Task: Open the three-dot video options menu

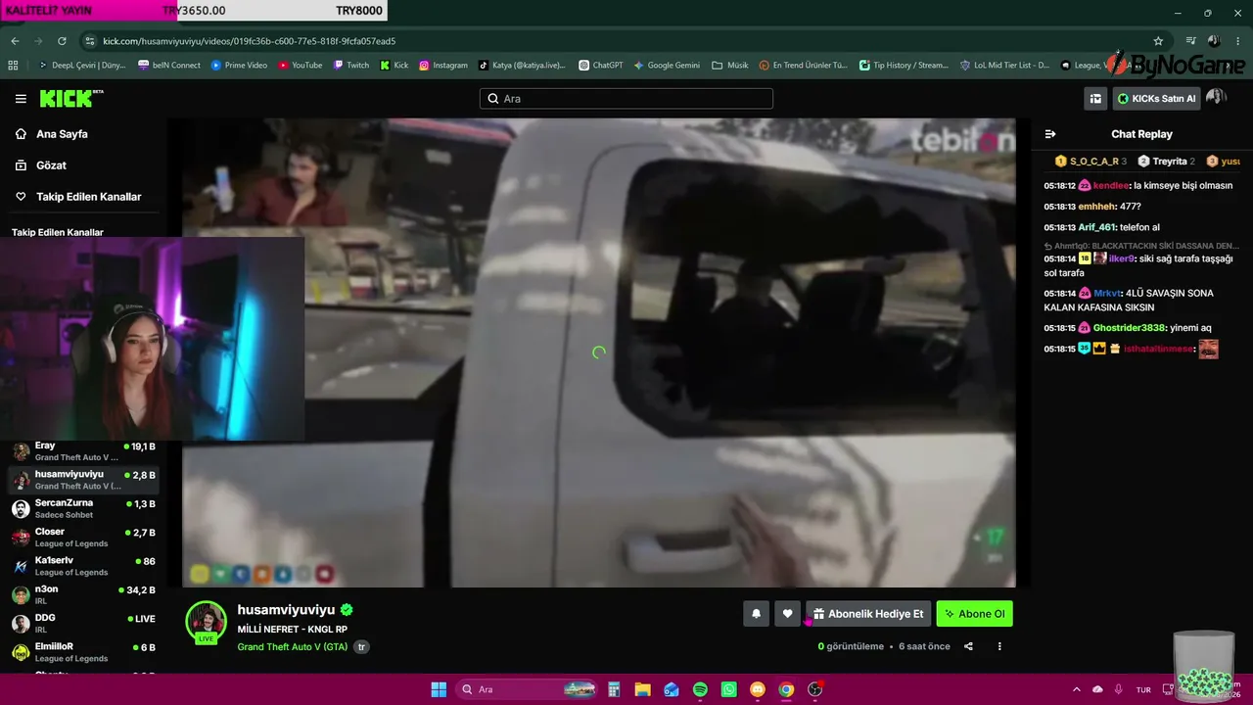Action: pos(999,646)
